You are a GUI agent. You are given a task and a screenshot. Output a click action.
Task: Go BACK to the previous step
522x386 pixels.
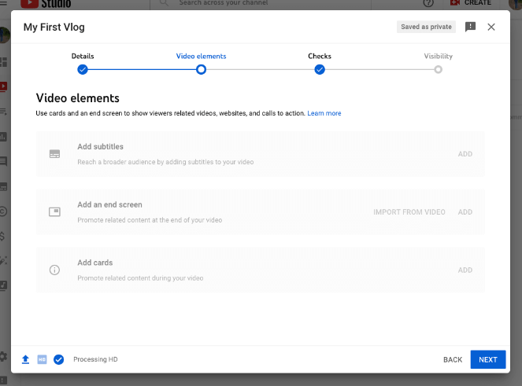click(453, 359)
